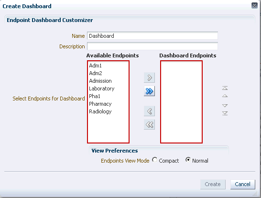Select the Compact view mode radio button
The height and width of the screenshot is (198, 261).
click(x=154, y=160)
